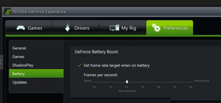Select Battery in the sidebar
Screen dimensions: 221x103
[36, 73]
